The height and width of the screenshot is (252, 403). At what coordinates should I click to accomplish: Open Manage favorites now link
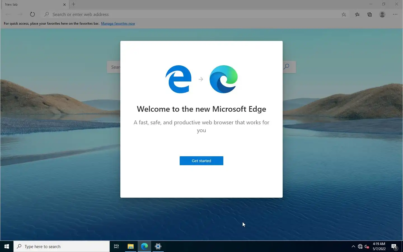[x=118, y=24]
